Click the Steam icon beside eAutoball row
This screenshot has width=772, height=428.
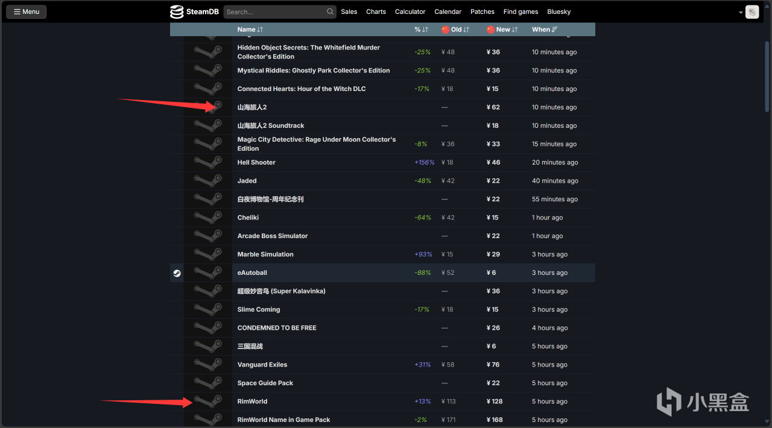coord(177,272)
